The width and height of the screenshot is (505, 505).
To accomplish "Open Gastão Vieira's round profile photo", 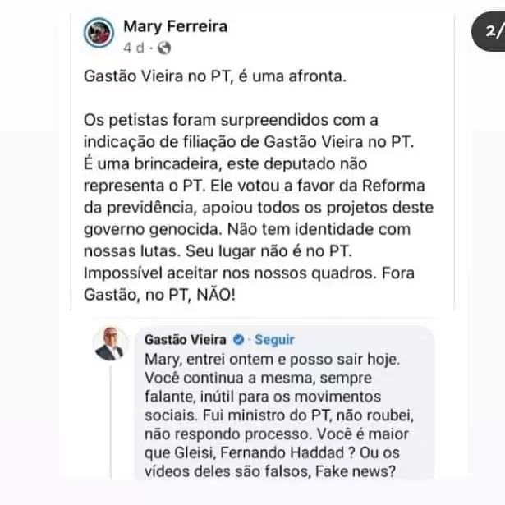I will 110,343.
